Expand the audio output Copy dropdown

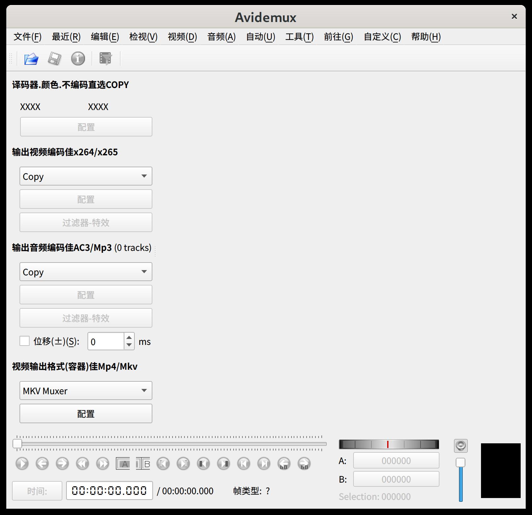point(86,272)
